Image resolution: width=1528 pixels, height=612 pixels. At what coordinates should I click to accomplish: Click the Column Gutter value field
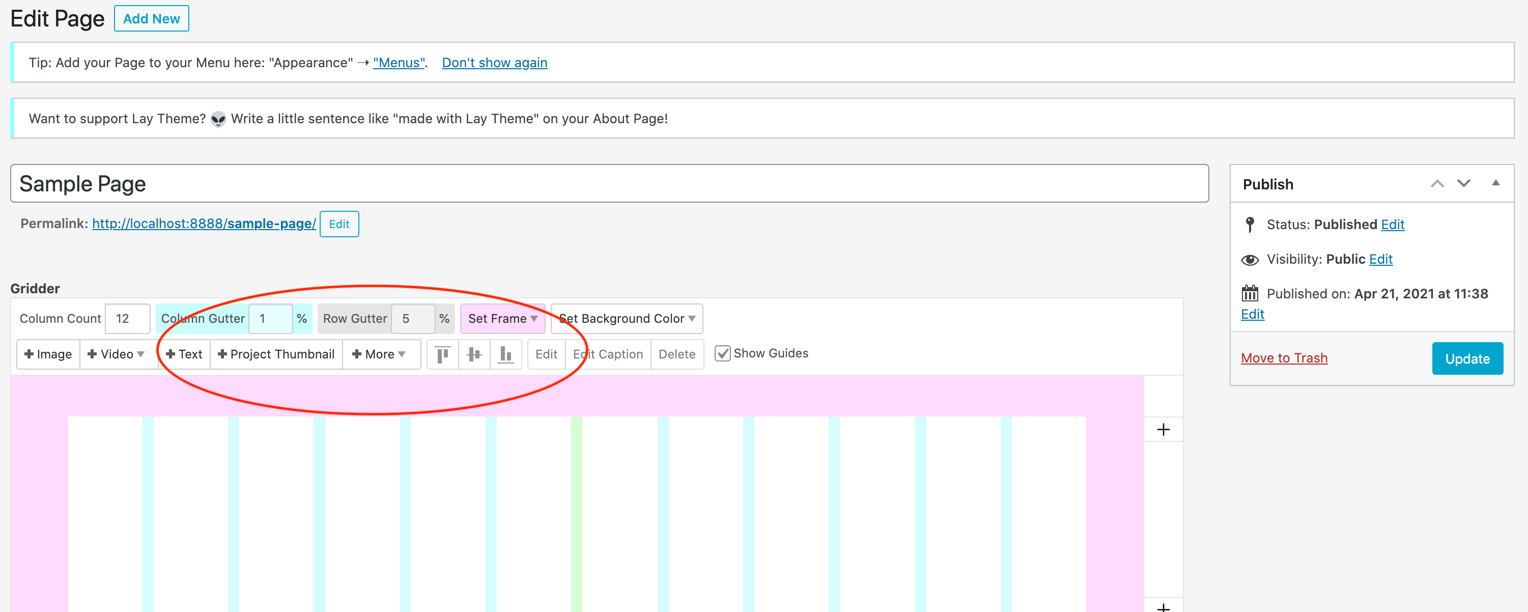pyautogui.click(x=270, y=319)
